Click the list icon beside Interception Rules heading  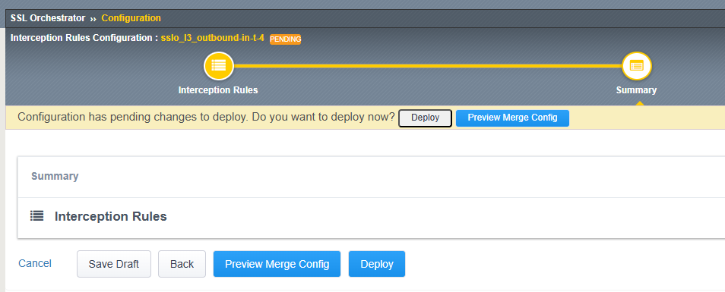[x=37, y=216]
